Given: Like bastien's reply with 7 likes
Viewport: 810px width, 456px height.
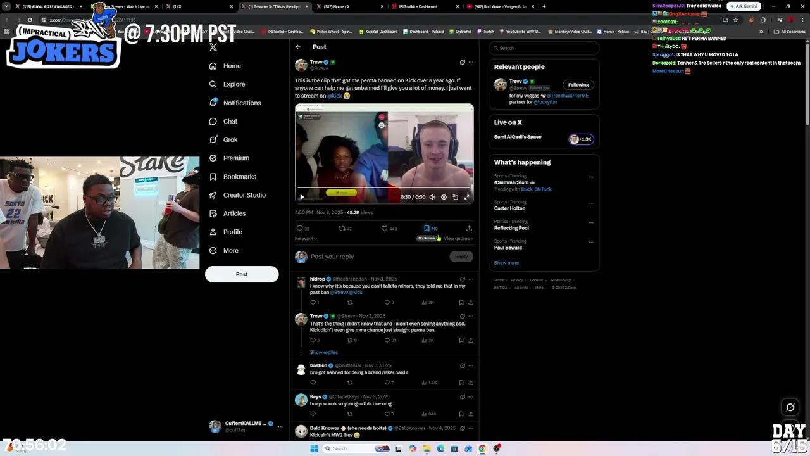Looking at the screenshot, I should point(389,383).
